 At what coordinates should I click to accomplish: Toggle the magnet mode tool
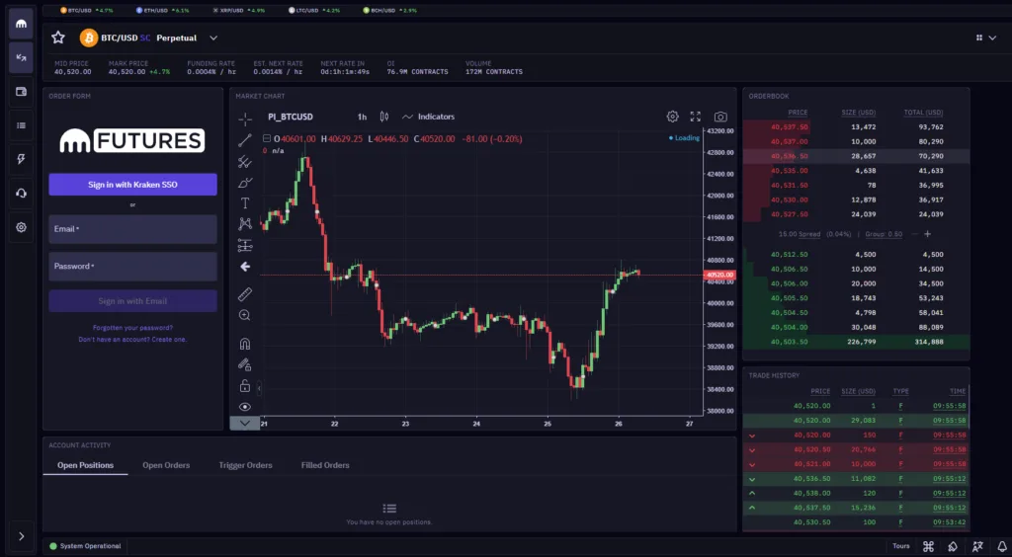pos(245,344)
